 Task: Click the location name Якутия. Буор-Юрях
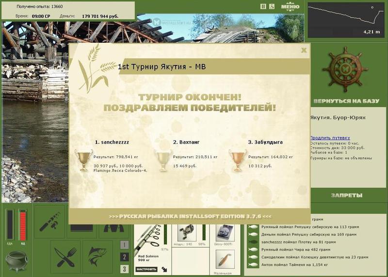pyautogui.click(x=338, y=117)
